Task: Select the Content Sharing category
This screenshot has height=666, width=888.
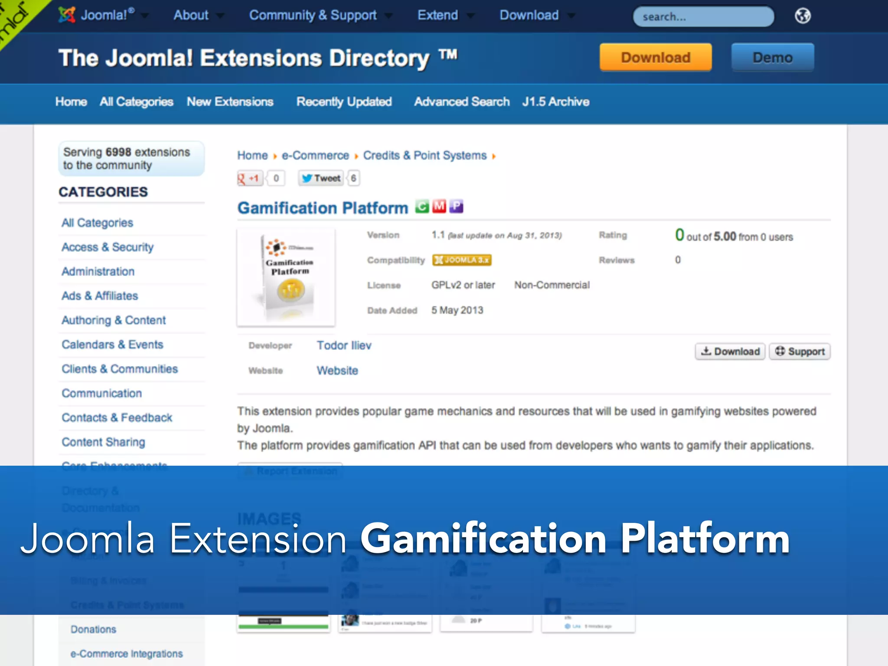Action: click(103, 442)
